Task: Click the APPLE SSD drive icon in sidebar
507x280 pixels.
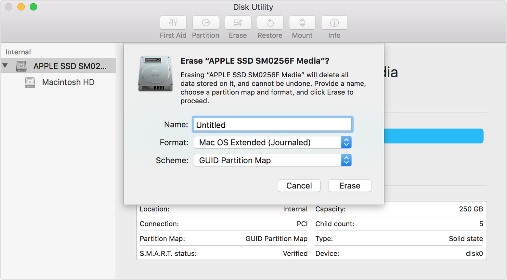Action: pos(21,66)
